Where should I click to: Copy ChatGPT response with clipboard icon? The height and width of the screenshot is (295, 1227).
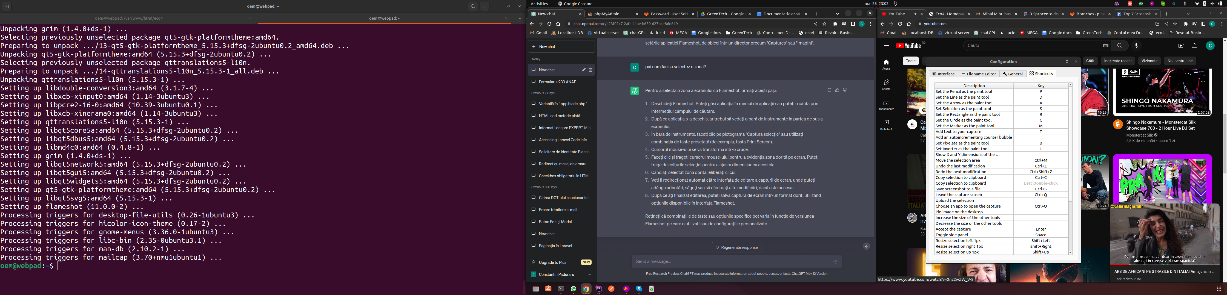(x=829, y=90)
